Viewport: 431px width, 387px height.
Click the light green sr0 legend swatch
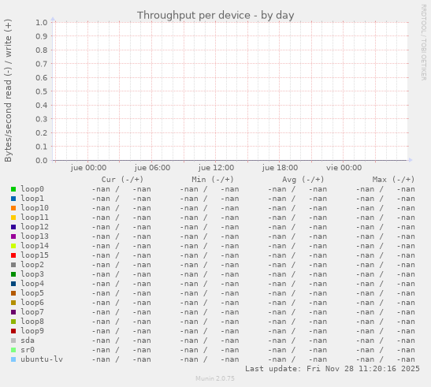13,350
